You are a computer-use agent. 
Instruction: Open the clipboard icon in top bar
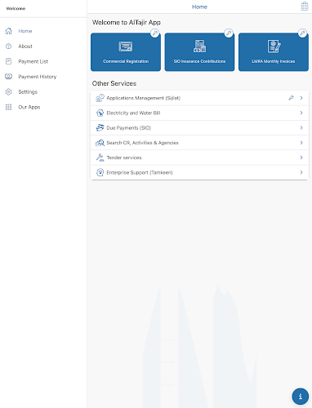(305, 7)
